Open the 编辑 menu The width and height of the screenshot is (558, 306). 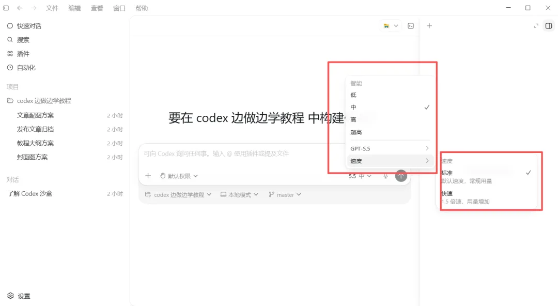pyautogui.click(x=74, y=8)
